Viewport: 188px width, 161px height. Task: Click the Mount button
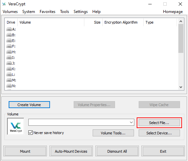coord(25,151)
